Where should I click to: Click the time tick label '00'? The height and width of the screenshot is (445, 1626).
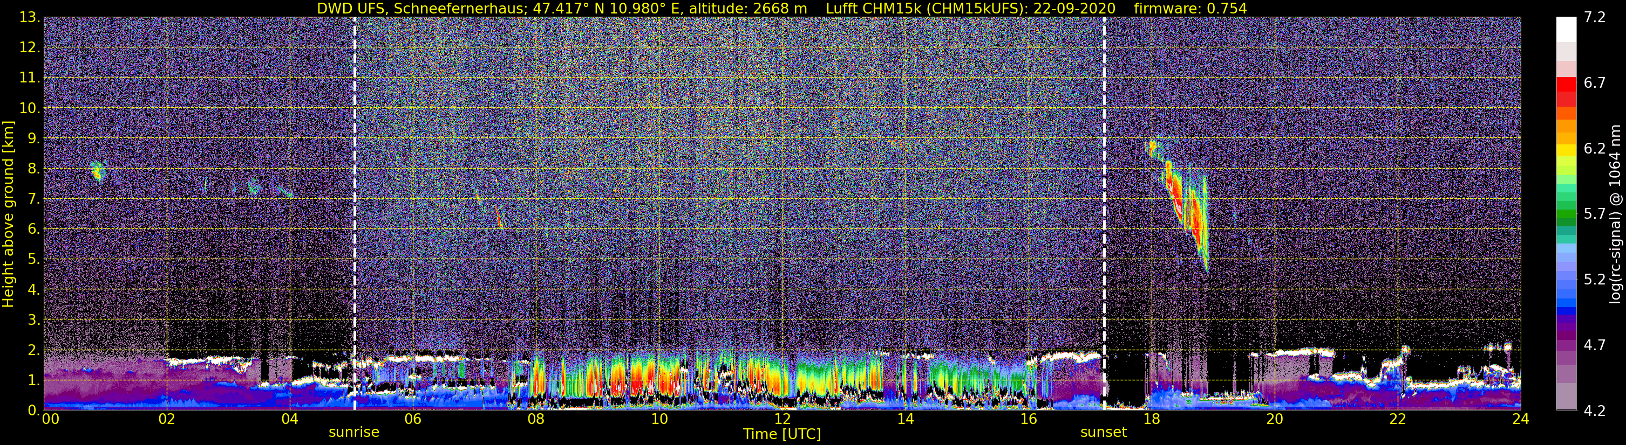tap(51, 420)
